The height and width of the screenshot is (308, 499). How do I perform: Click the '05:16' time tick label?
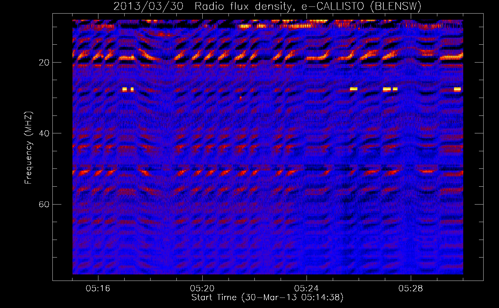click(x=98, y=289)
